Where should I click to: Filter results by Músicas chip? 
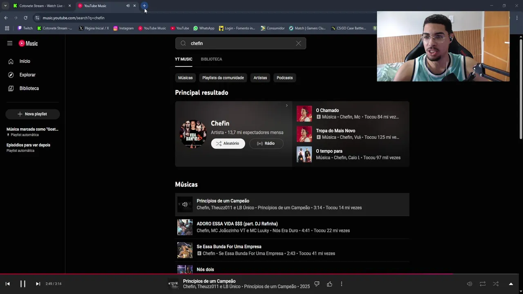[x=185, y=78]
